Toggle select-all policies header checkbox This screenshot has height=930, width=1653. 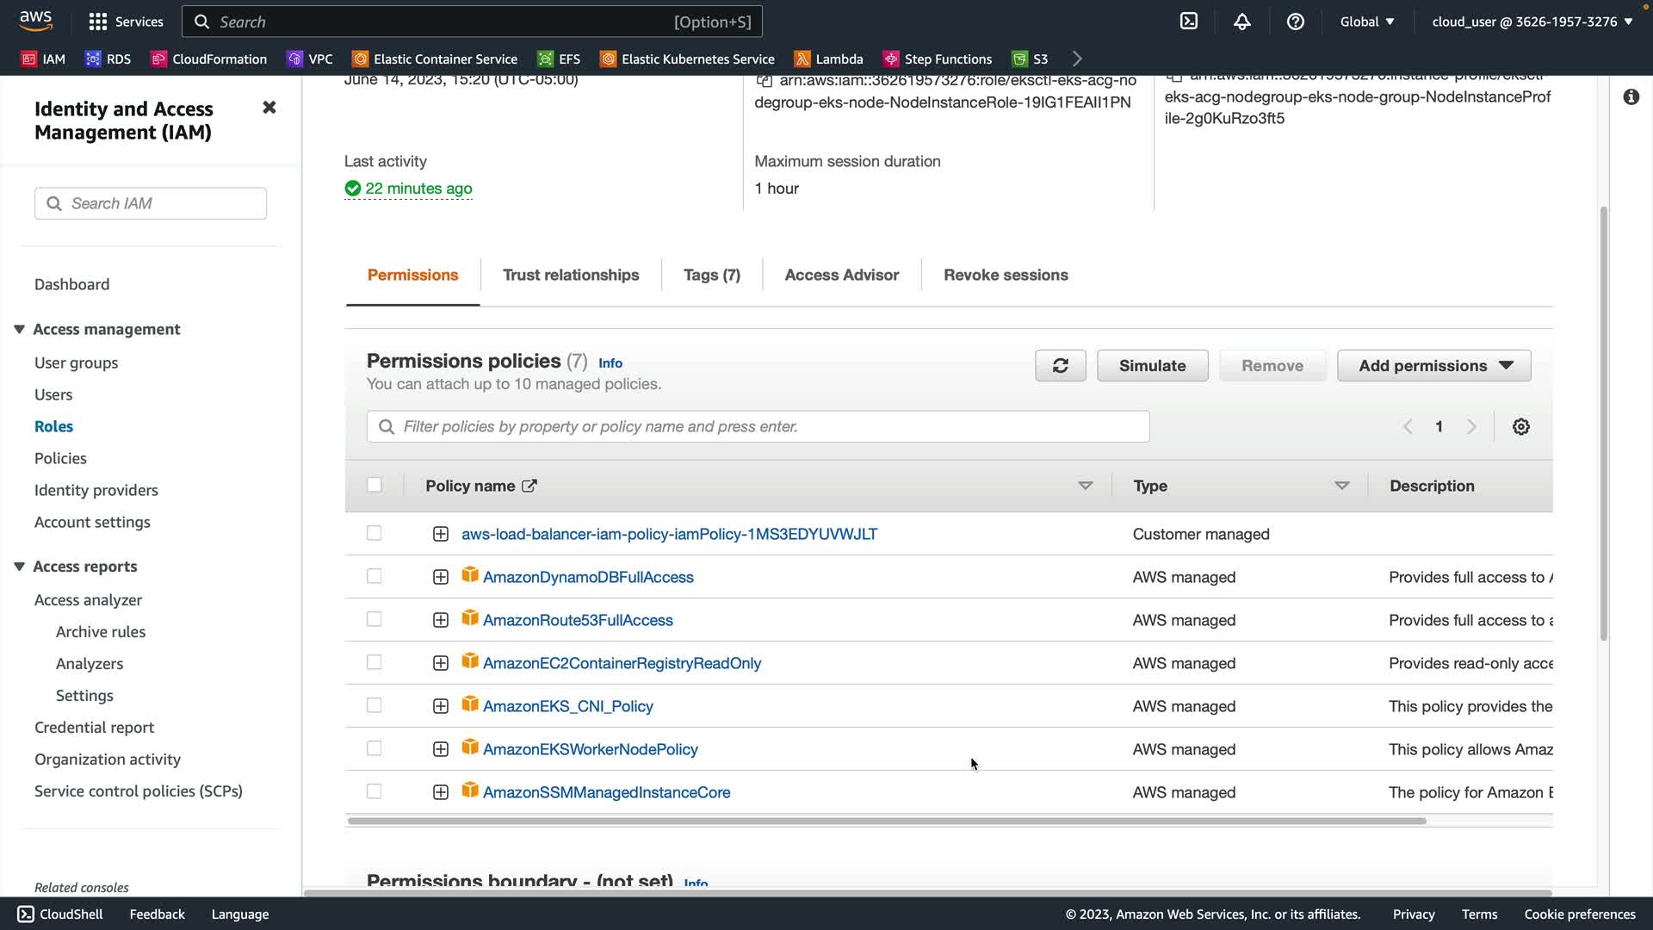(374, 485)
